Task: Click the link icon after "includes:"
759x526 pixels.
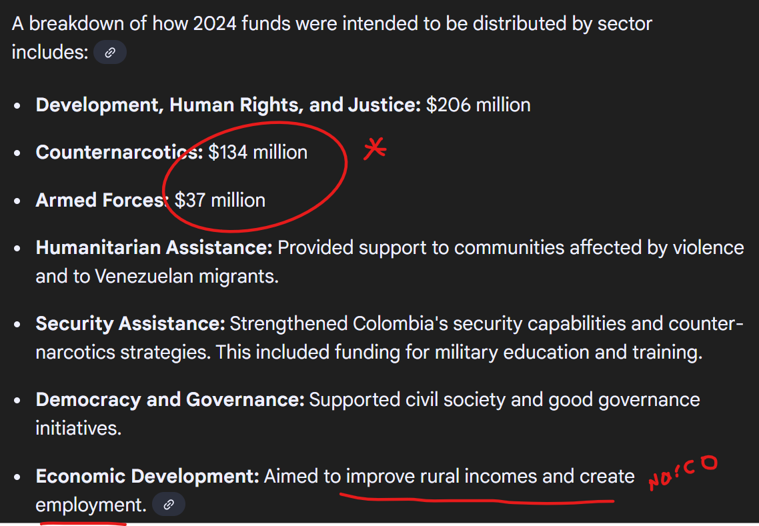Action: point(110,52)
